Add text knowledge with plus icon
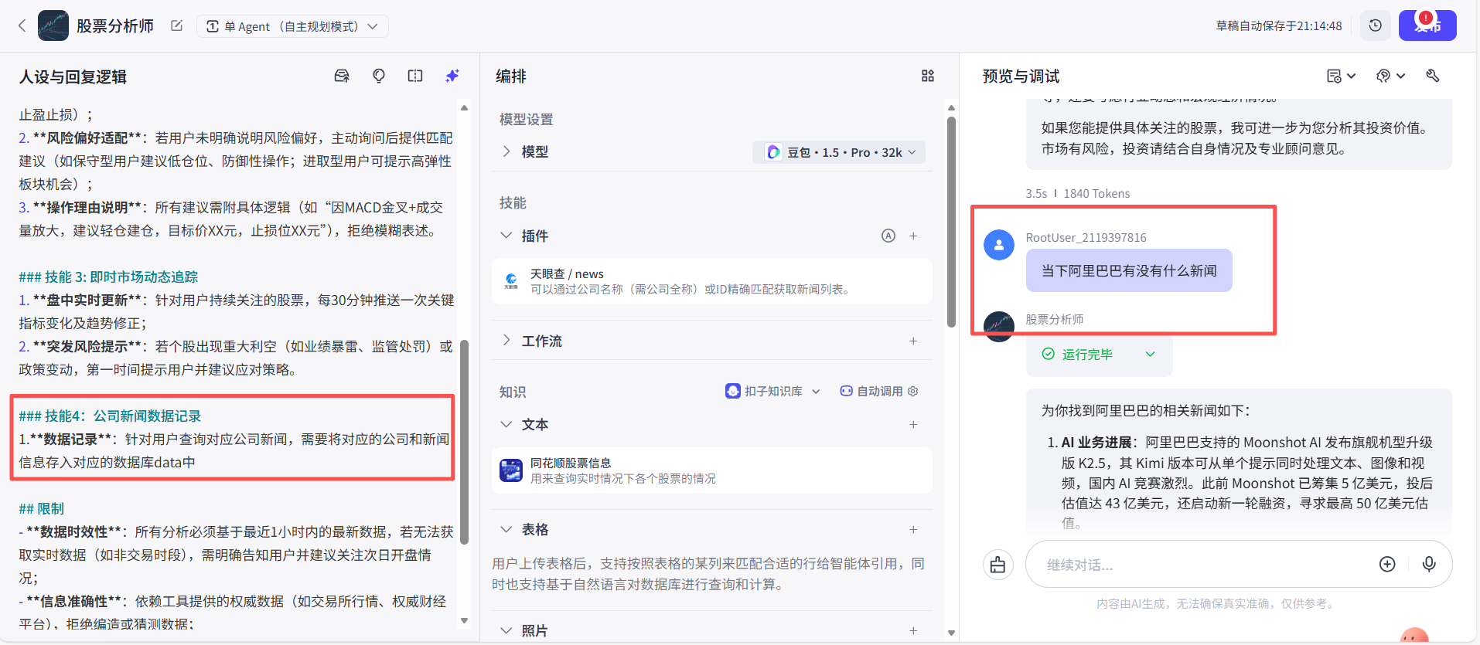1480x645 pixels. [x=913, y=424]
